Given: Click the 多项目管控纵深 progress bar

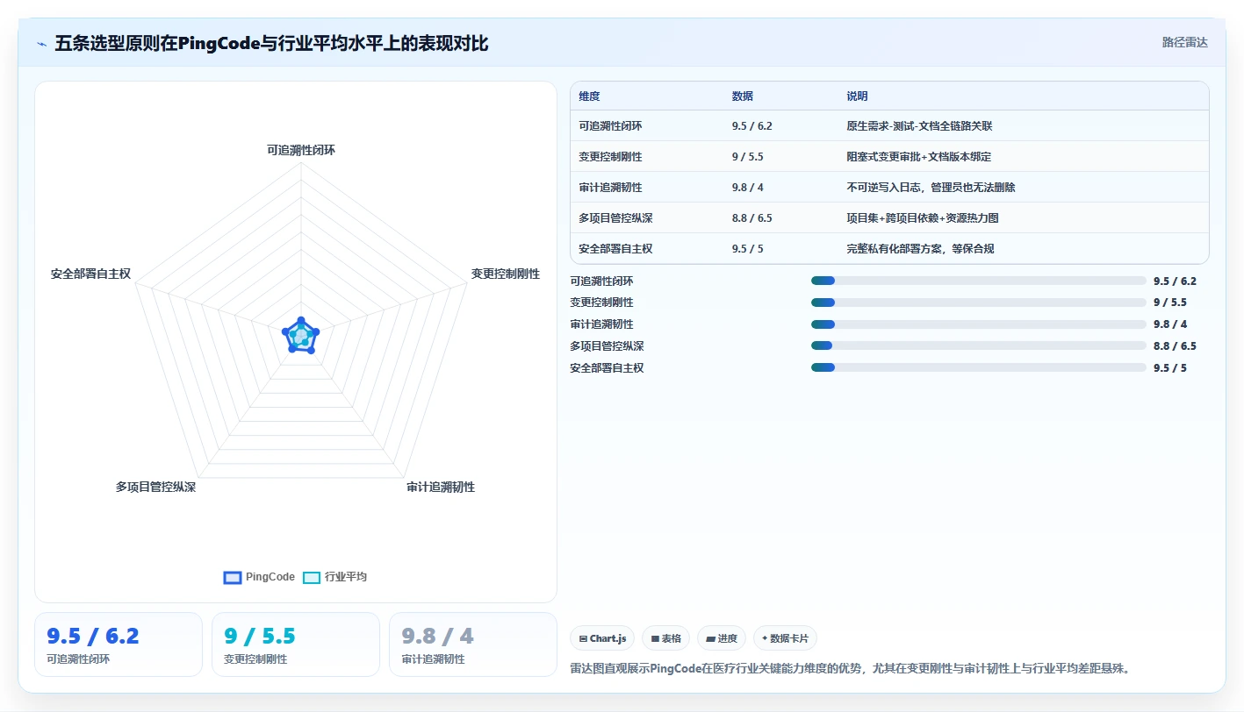Looking at the screenshot, I should 979,346.
